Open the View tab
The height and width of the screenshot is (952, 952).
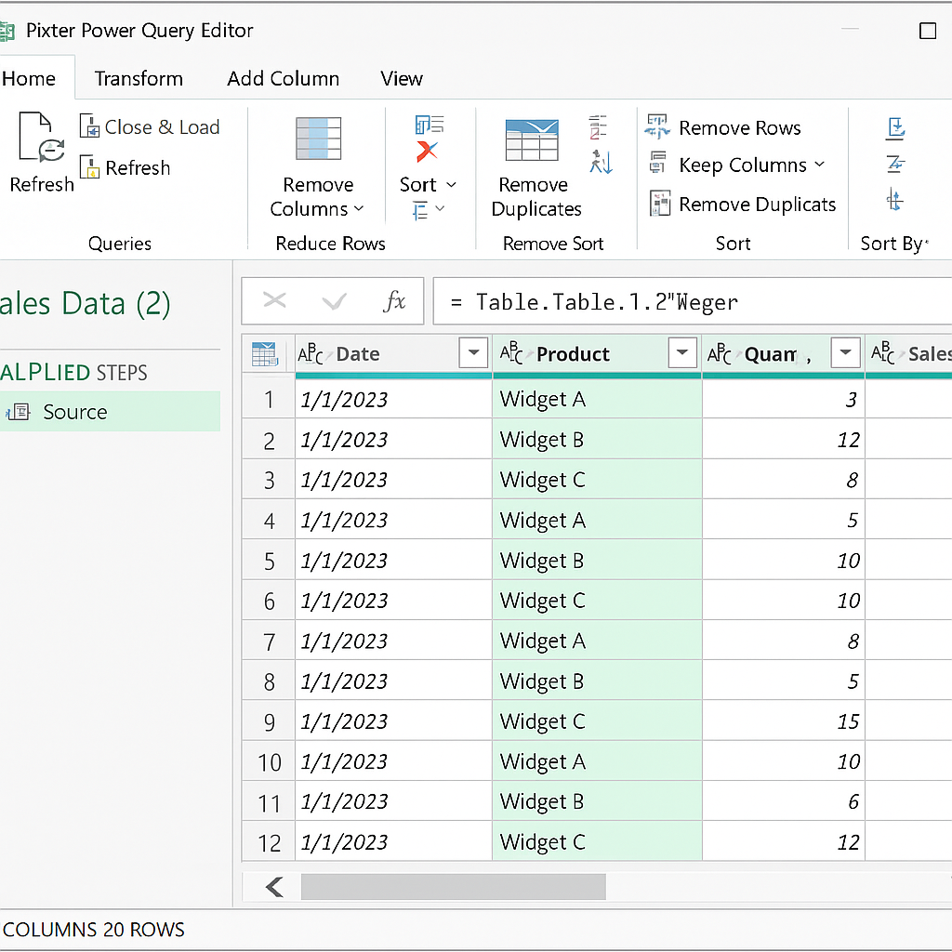click(402, 78)
